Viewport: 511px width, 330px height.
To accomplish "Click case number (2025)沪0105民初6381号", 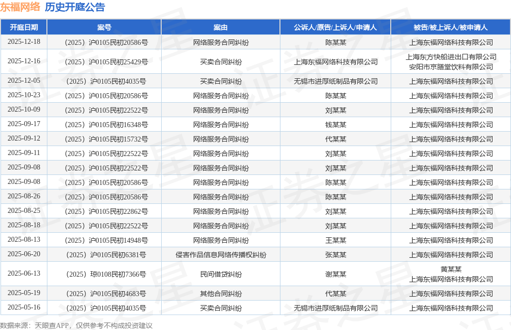I will pyautogui.click(x=106, y=255).
